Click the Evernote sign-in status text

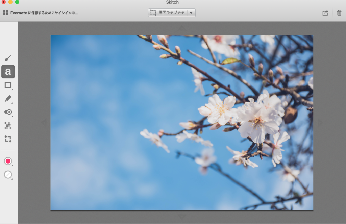pos(44,13)
